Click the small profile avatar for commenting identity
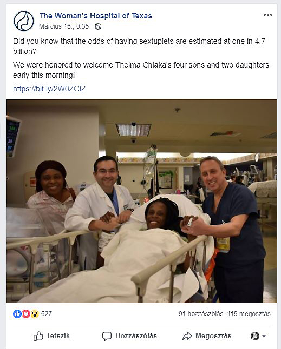The height and width of the screenshot is (349, 281). point(255,336)
